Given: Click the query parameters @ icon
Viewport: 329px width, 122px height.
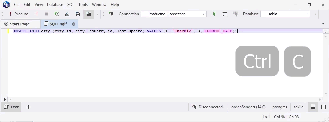Looking at the screenshot, I should point(68,14).
